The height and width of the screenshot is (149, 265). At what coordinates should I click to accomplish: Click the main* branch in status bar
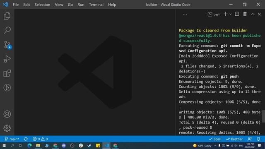[x=12, y=139]
